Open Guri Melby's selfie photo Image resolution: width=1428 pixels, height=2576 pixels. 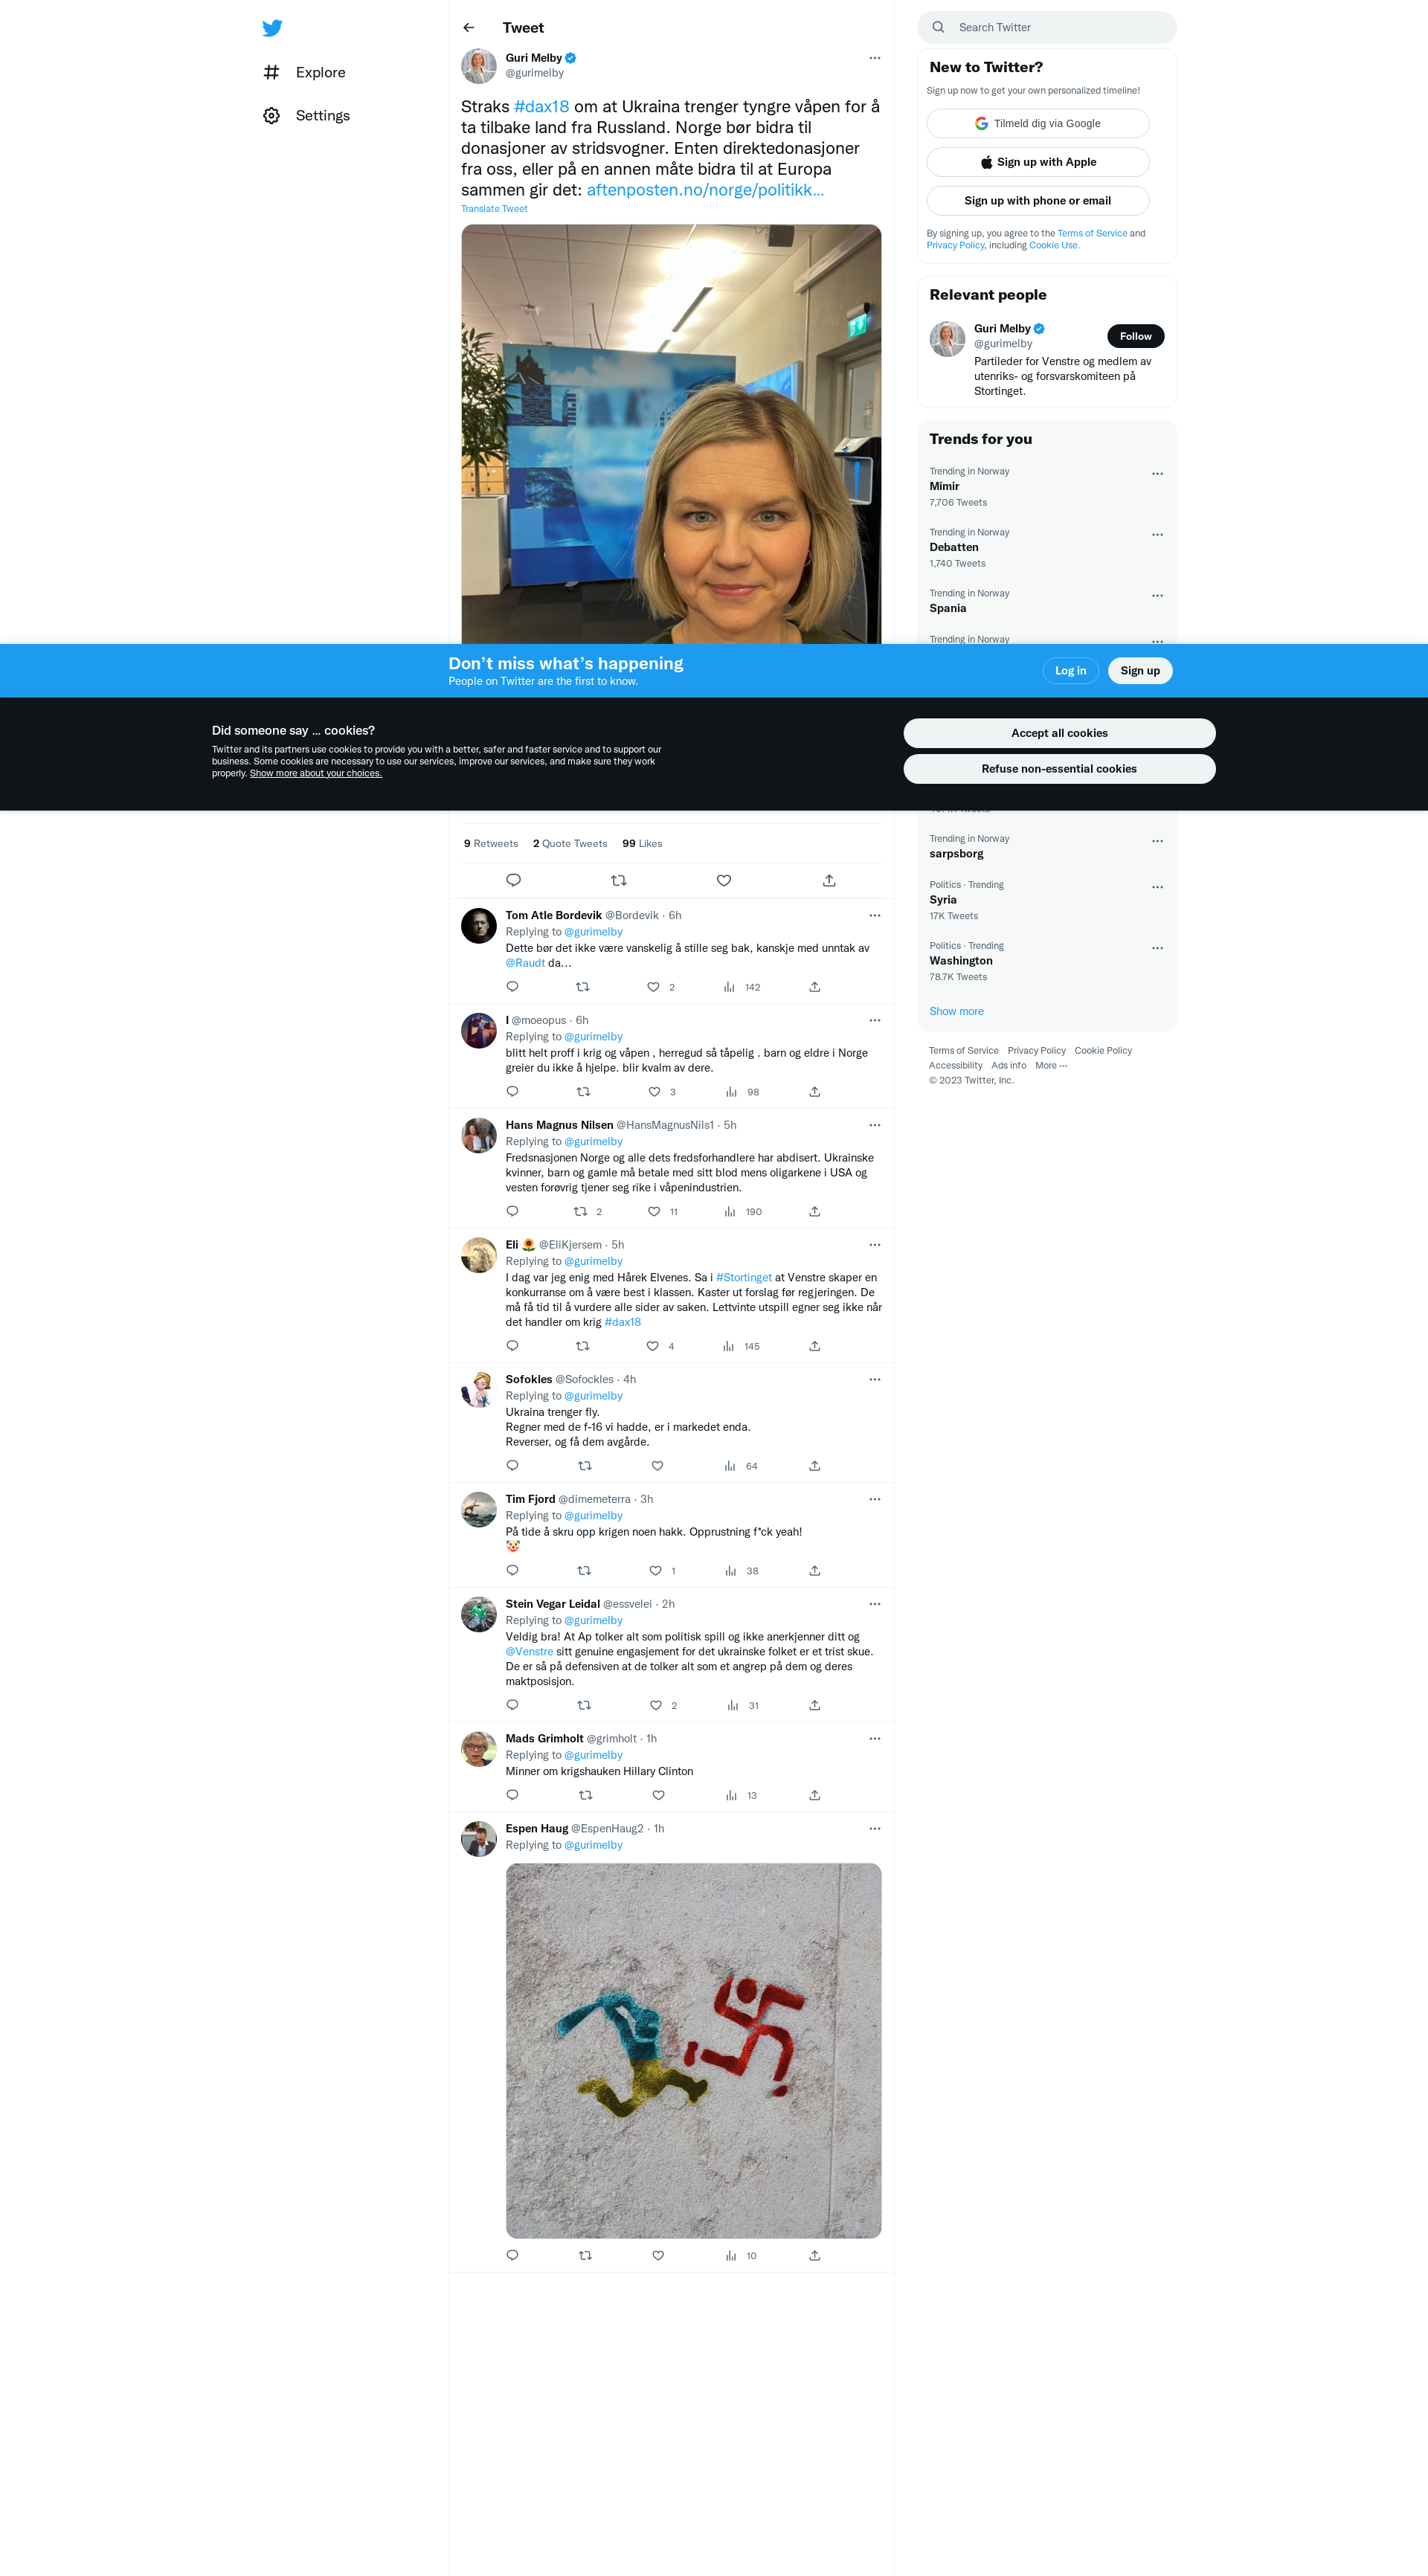point(671,434)
